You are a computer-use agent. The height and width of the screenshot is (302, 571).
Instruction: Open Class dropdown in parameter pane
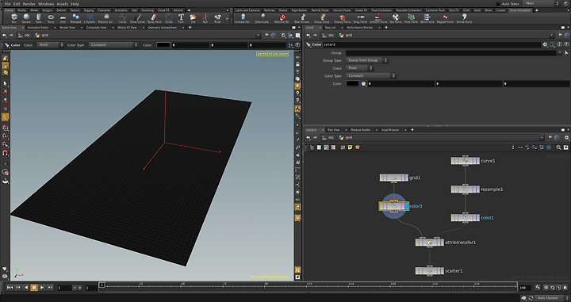click(x=360, y=68)
